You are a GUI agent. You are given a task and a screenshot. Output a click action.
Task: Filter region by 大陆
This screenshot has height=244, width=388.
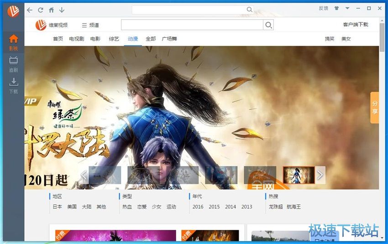[87, 207]
